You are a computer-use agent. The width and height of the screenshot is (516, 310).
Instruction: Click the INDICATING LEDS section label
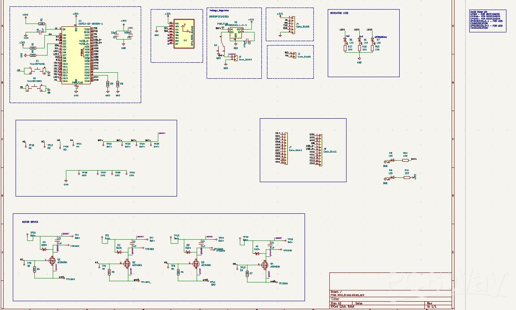[339, 13]
